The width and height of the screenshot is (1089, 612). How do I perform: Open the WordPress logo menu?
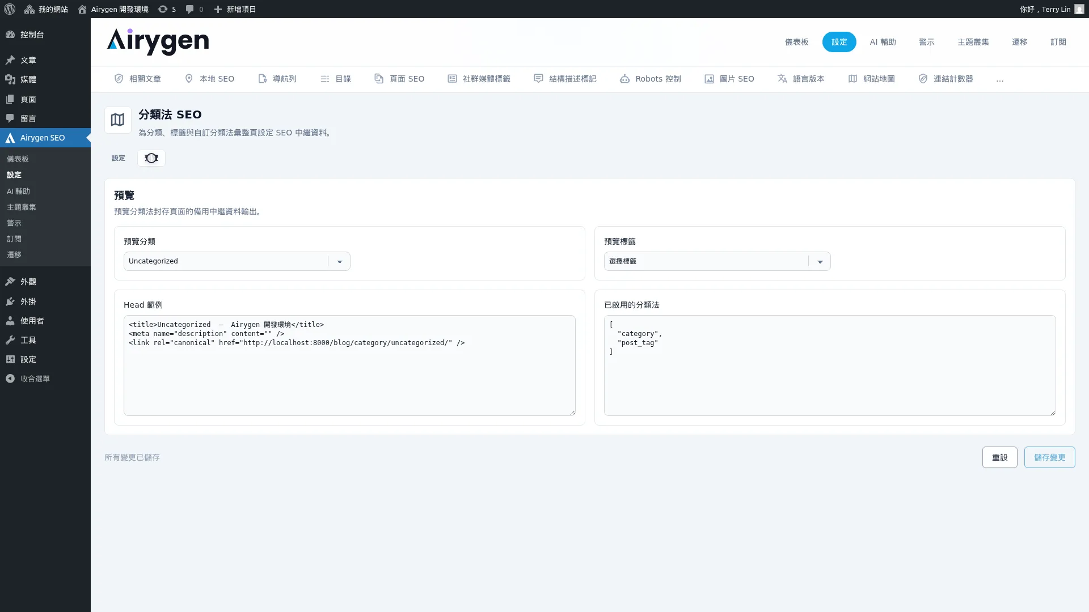click(x=10, y=9)
